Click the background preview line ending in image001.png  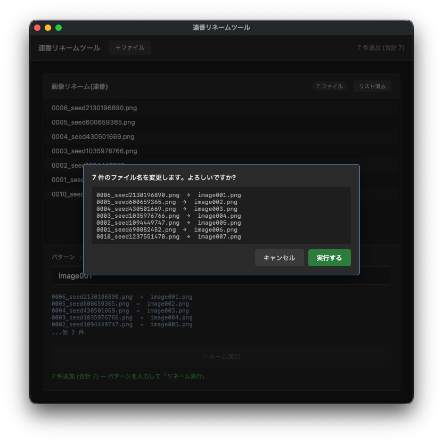click(x=122, y=297)
